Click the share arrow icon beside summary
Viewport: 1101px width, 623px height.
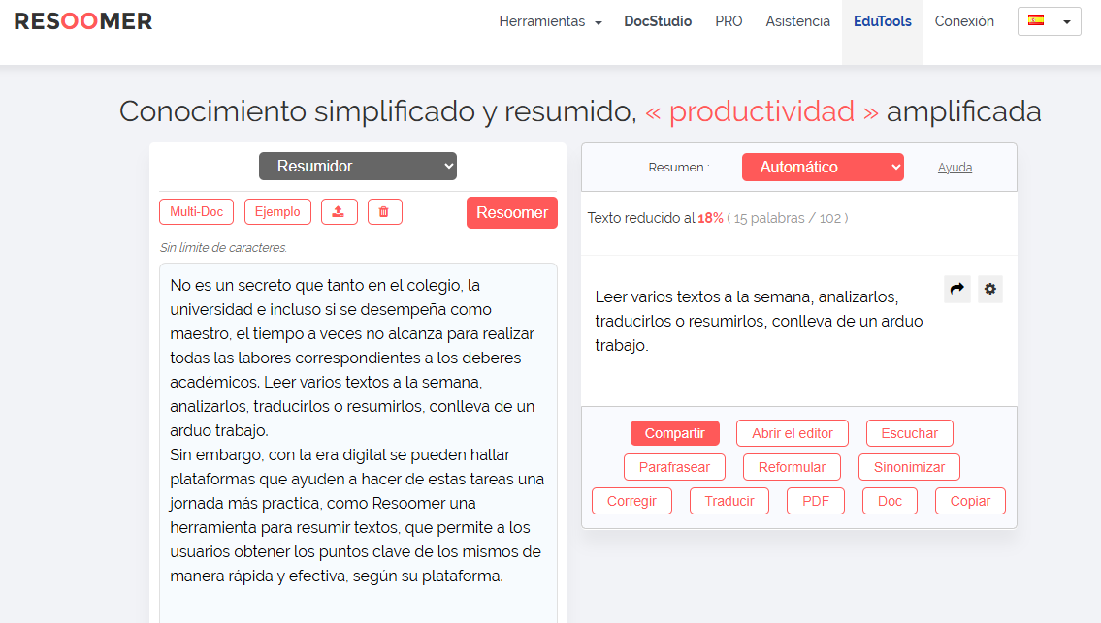[x=957, y=289]
